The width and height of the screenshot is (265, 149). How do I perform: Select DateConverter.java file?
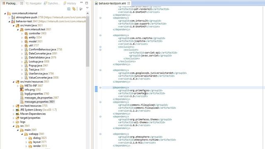[41, 53]
